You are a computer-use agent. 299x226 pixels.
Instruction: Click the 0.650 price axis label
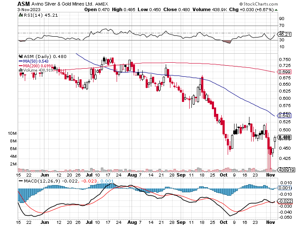click(x=285, y=84)
